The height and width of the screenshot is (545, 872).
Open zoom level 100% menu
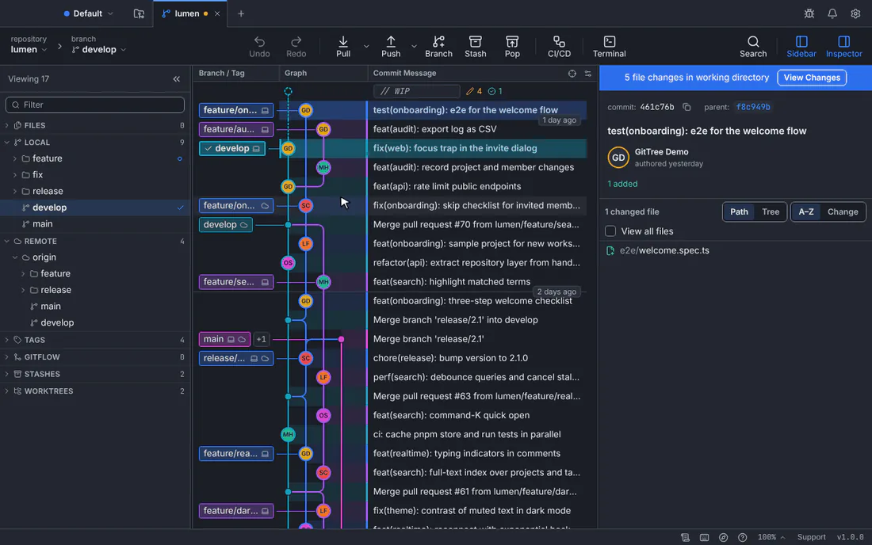coord(771,537)
